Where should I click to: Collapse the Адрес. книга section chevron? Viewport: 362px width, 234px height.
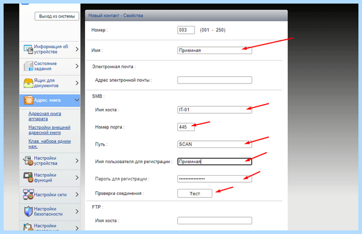pyautogui.click(x=77, y=100)
